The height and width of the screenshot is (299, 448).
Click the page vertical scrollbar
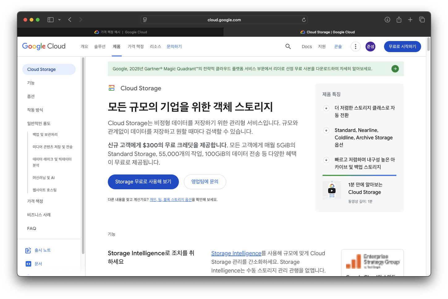[x=429, y=44]
